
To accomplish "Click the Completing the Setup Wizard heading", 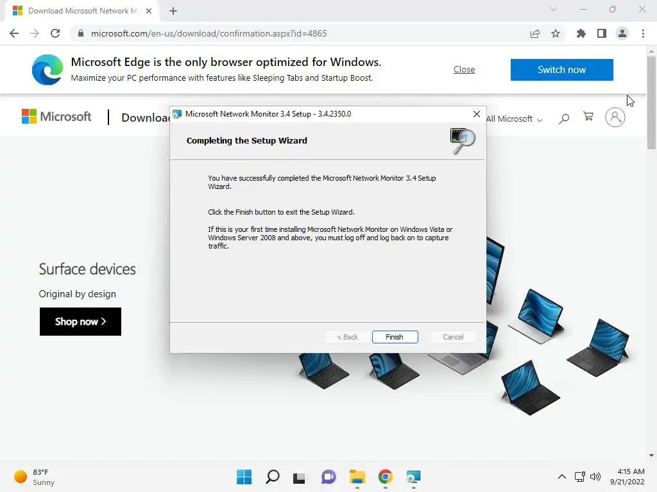I will 247,140.
